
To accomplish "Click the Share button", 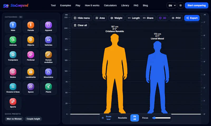I will (148, 18).
